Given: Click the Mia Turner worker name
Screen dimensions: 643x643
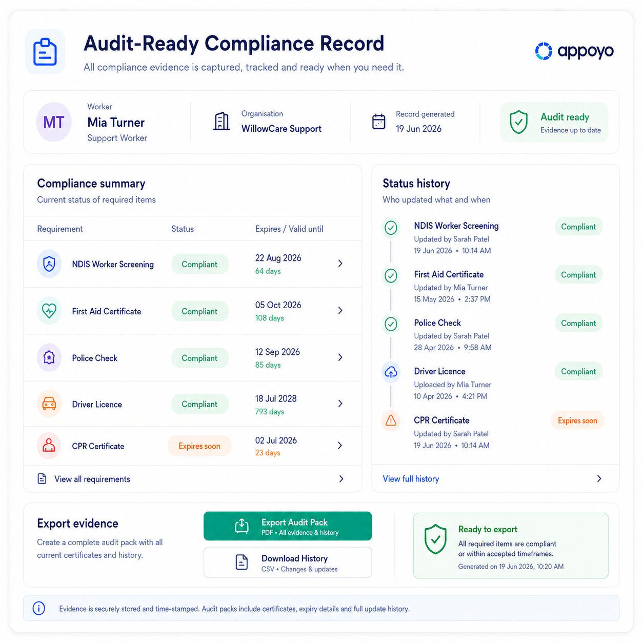Looking at the screenshot, I should pyautogui.click(x=116, y=123).
